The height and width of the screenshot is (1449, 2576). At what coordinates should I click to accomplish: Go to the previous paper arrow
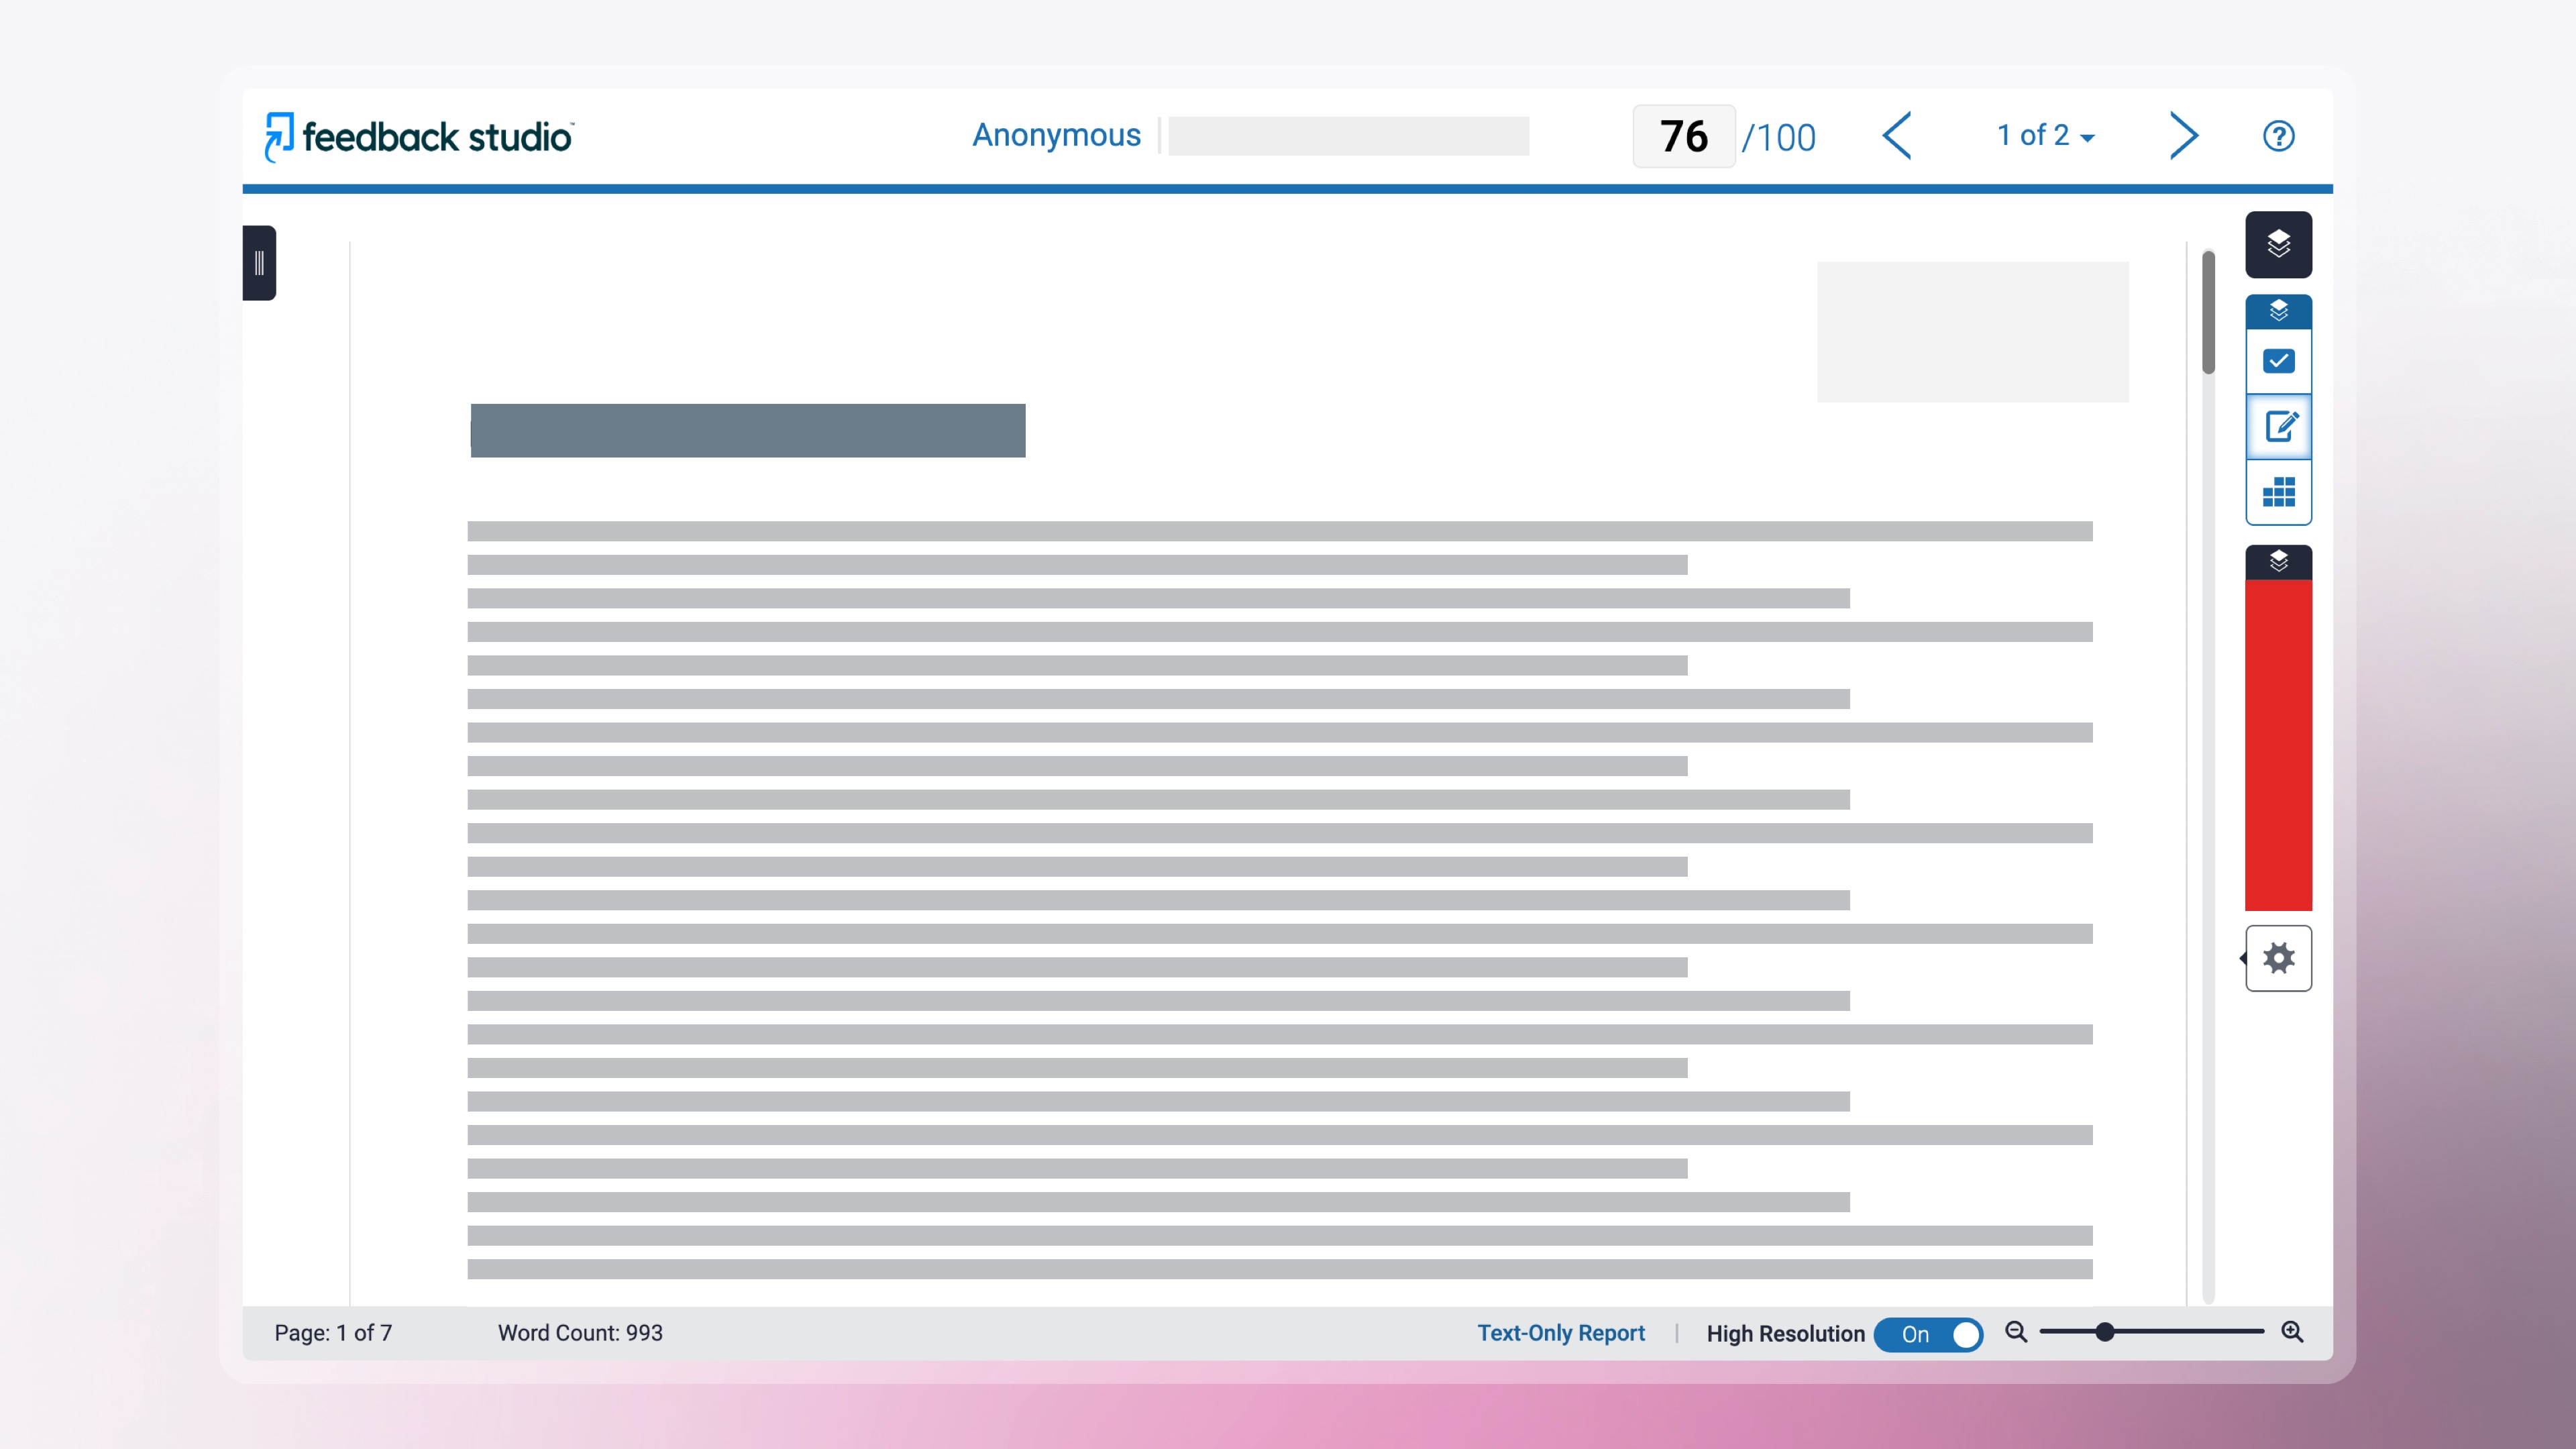(1897, 136)
